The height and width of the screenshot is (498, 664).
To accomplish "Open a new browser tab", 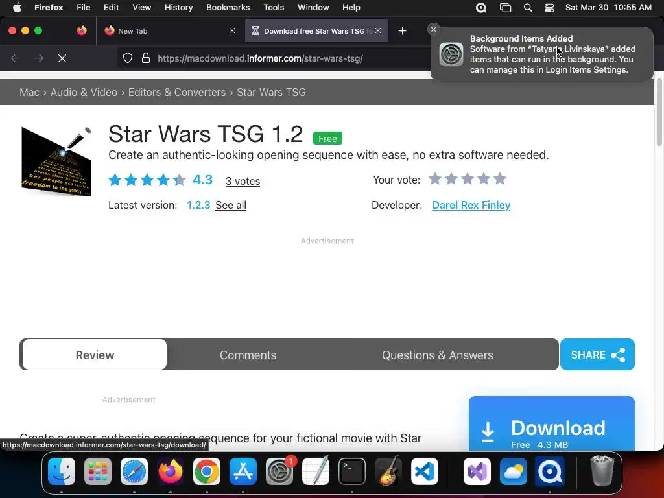I will 402,31.
